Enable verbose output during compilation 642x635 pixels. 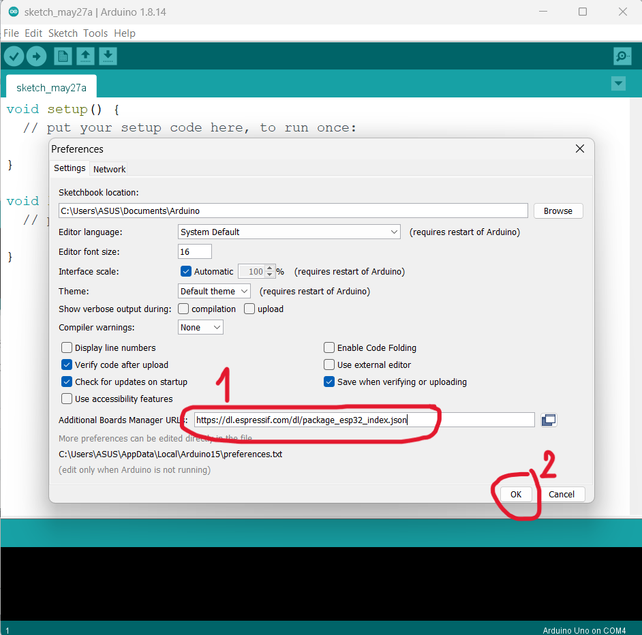[183, 309]
